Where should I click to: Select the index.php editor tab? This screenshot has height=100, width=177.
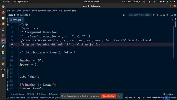[x=17, y=20]
